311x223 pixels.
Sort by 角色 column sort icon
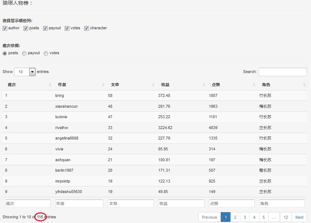(x=304, y=85)
